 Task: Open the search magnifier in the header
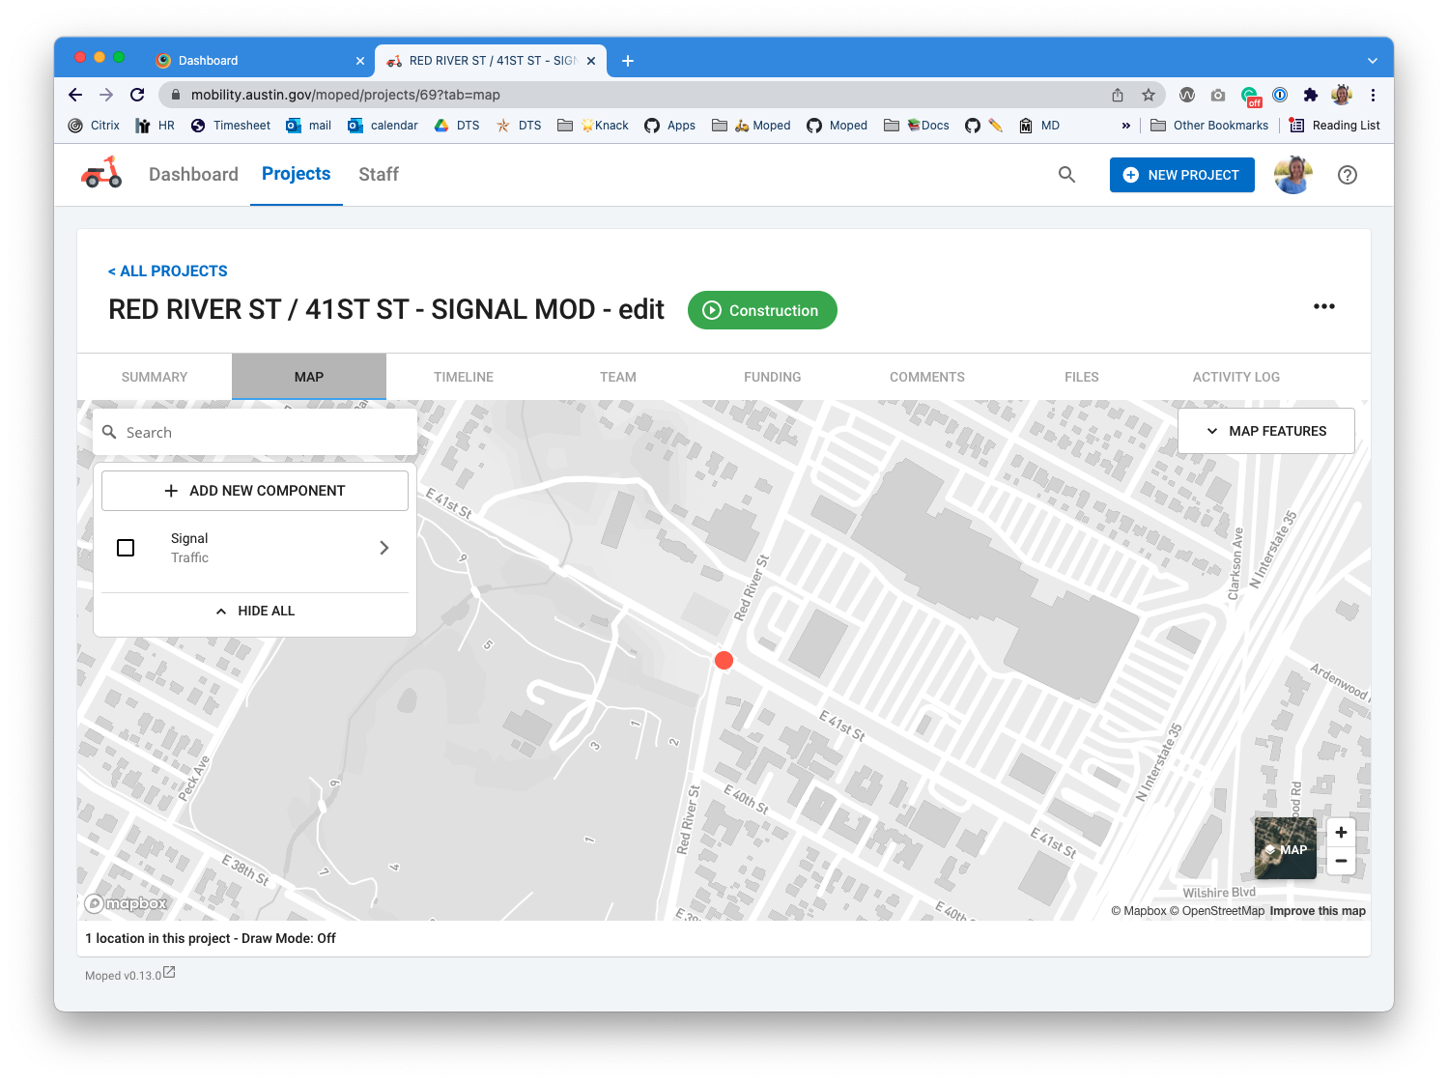coord(1066,175)
